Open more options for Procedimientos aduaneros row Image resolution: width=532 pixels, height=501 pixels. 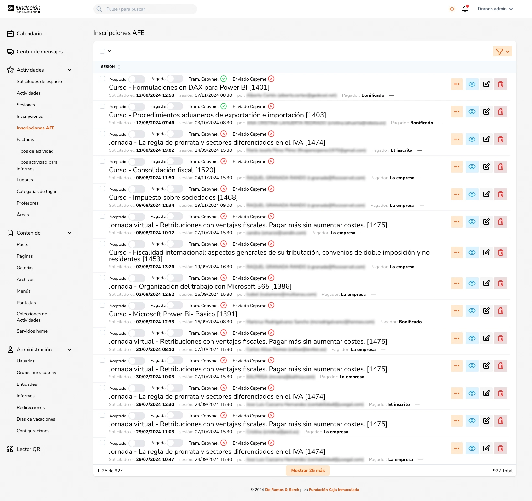click(457, 112)
